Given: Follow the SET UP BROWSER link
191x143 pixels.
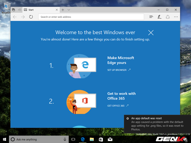Looking at the screenshot, I should click(x=119, y=70).
